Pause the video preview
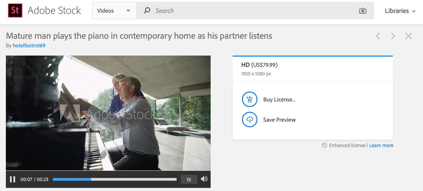The image size is (423, 191). [x=12, y=179]
